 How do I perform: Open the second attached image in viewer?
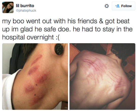point(102,77)
